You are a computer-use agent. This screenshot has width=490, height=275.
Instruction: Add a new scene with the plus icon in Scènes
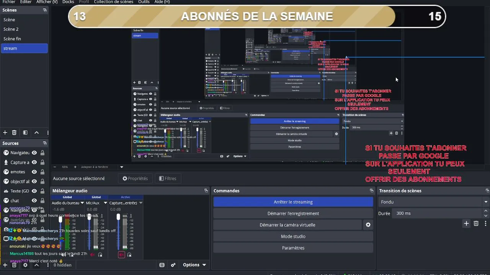click(x=5, y=133)
